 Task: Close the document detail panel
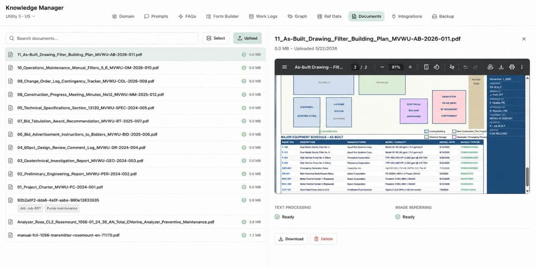[524, 39]
